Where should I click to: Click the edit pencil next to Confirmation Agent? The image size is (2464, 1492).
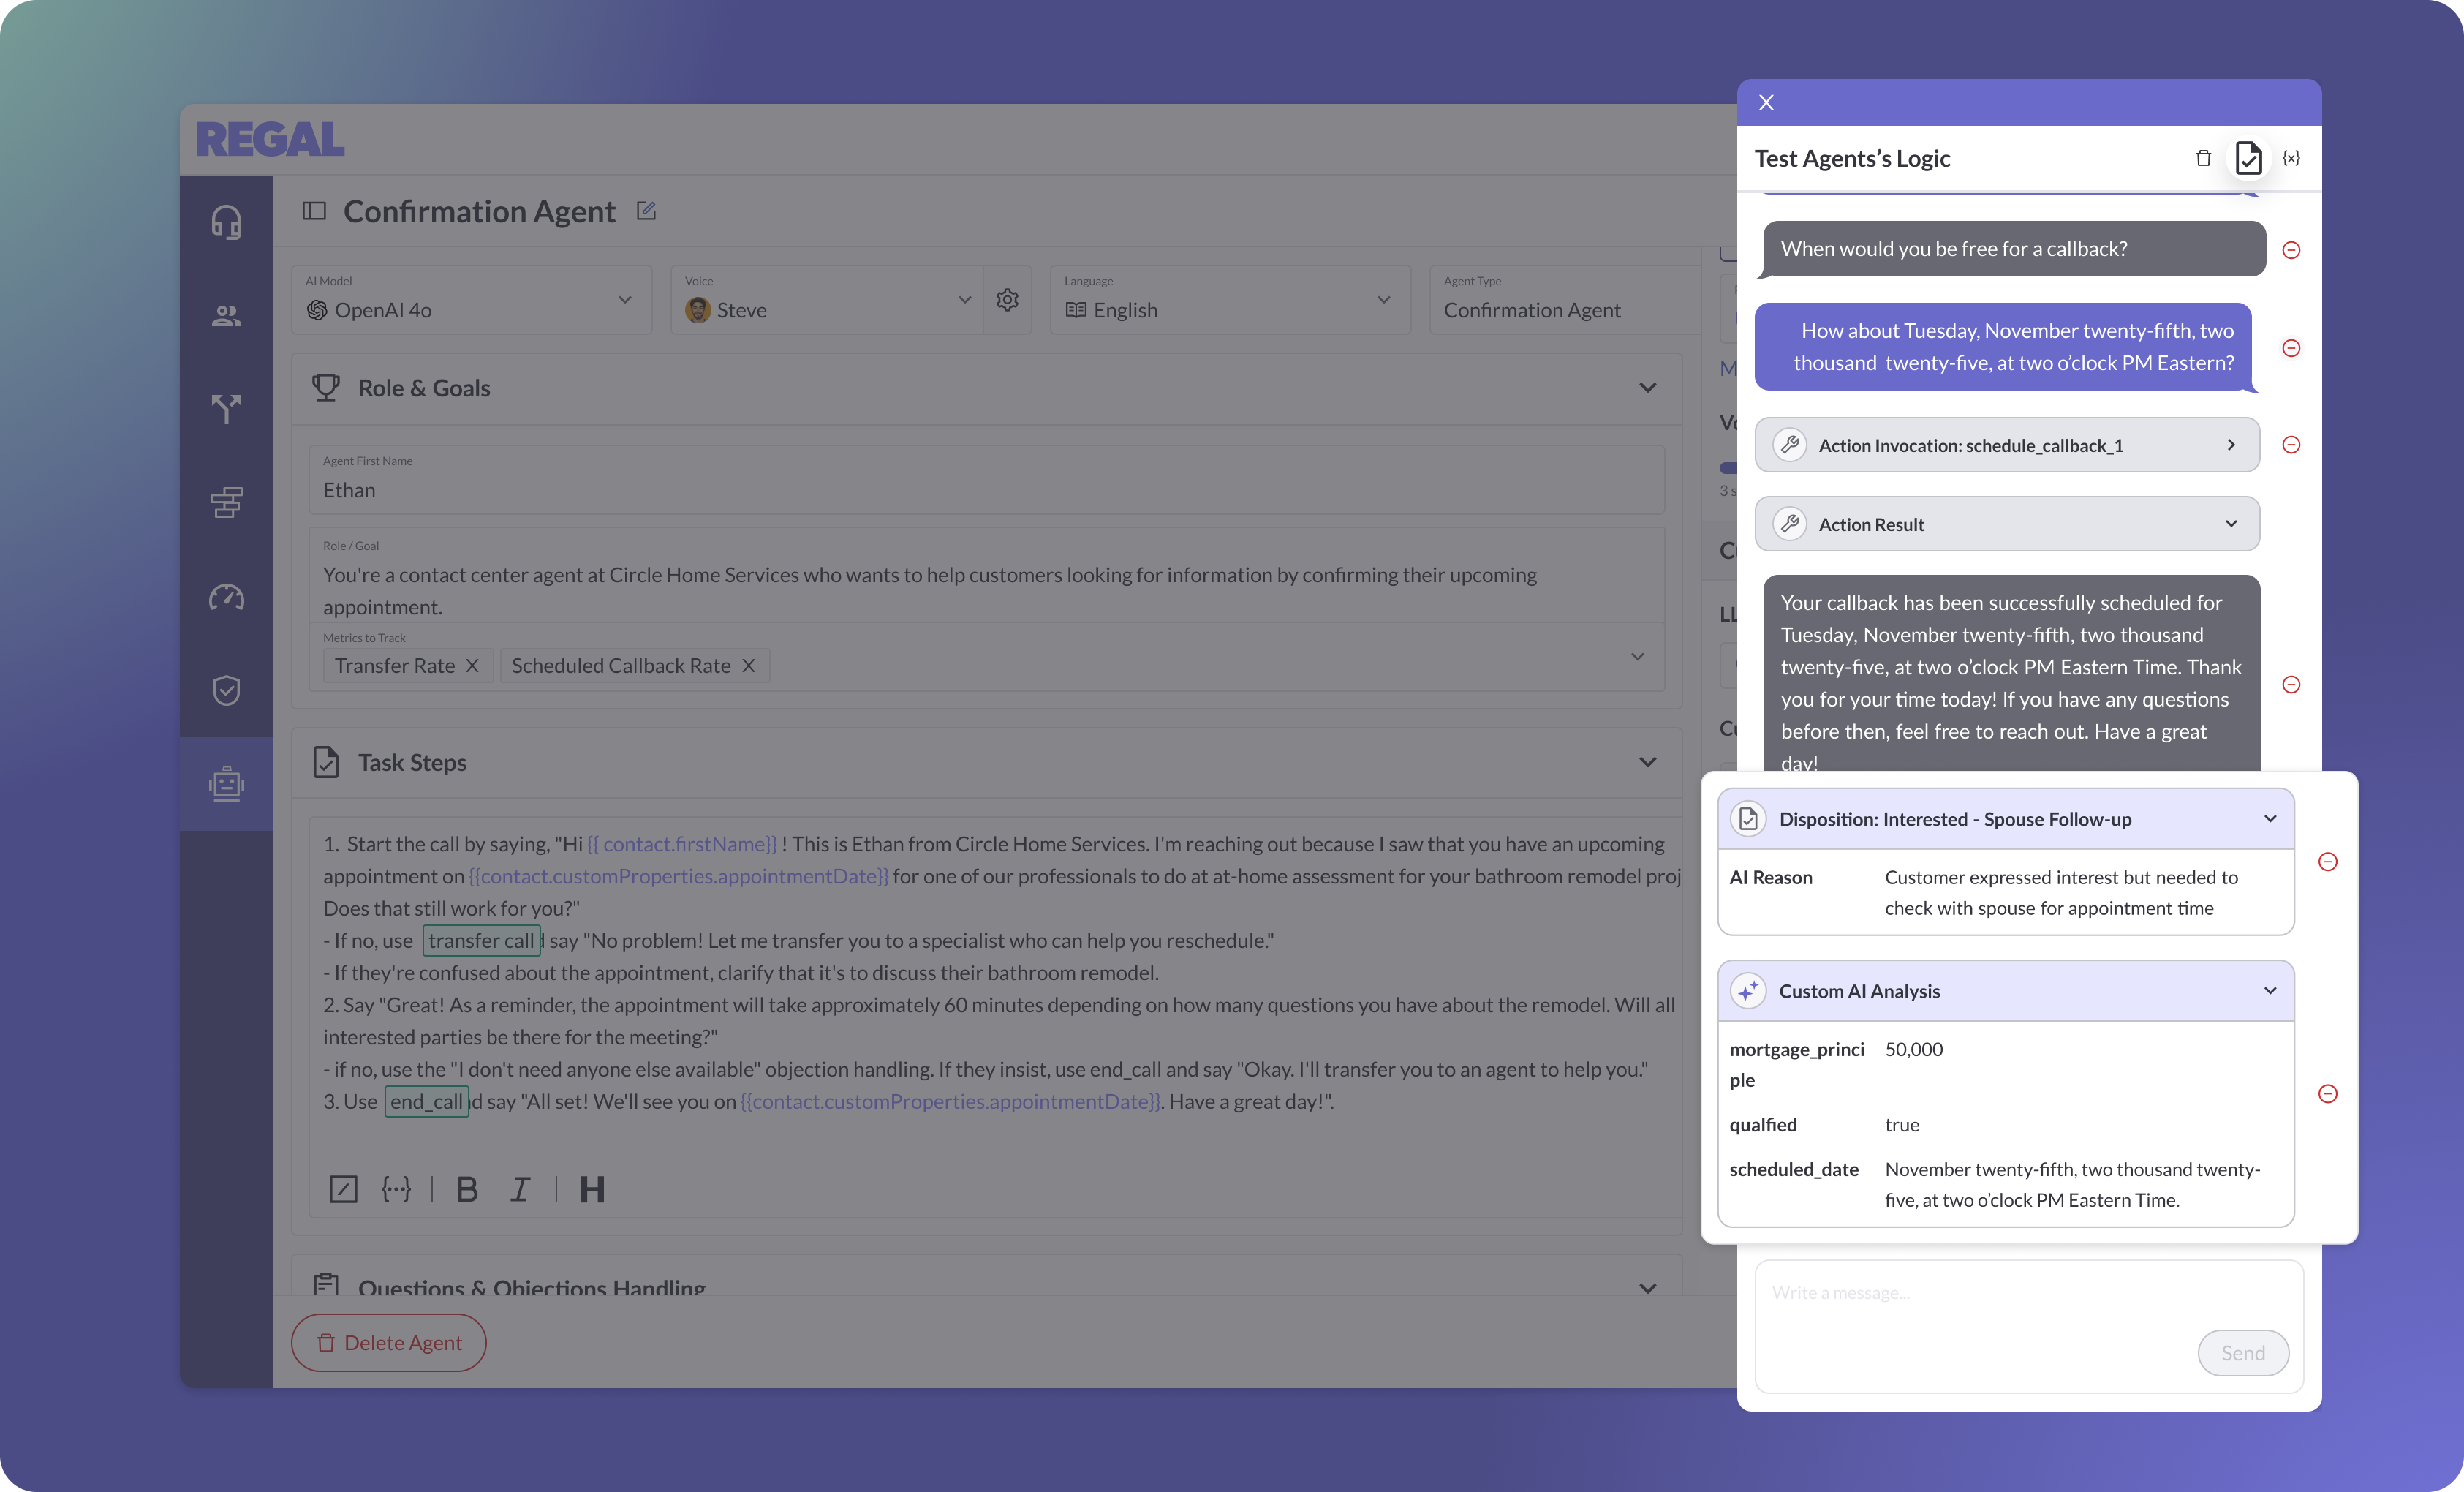646,211
